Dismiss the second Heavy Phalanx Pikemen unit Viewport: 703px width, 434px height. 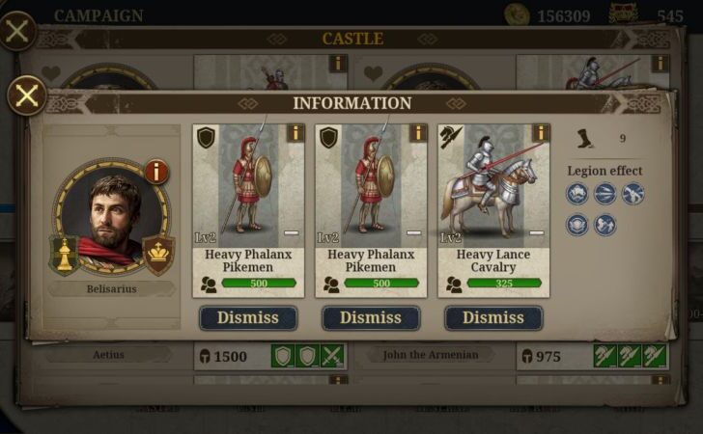[x=371, y=318]
